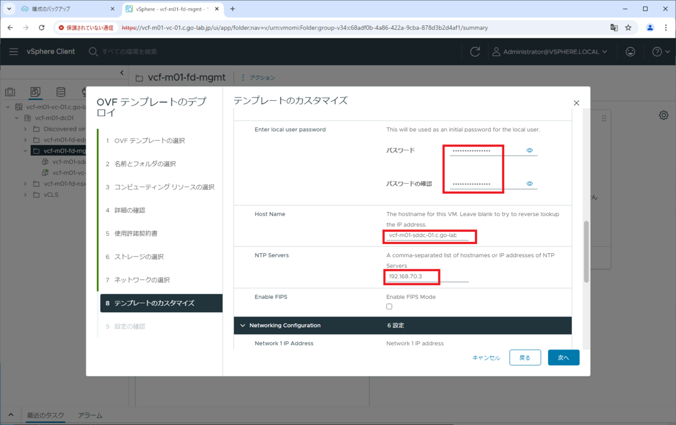Image resolution: width=676 pixels, height=425 pixels.
Task: Click the refresh icon in top bar
Action: (x=475, y=51)
